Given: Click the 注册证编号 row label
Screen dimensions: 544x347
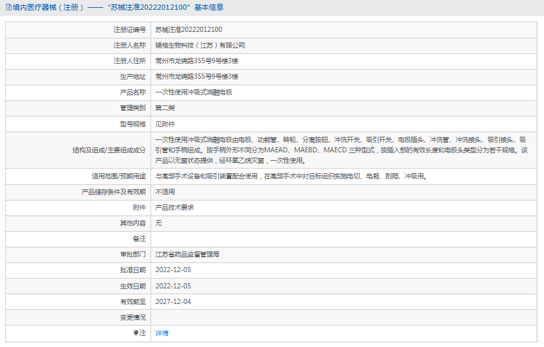Looking at the screenshot, I should (x=130, y=30).
